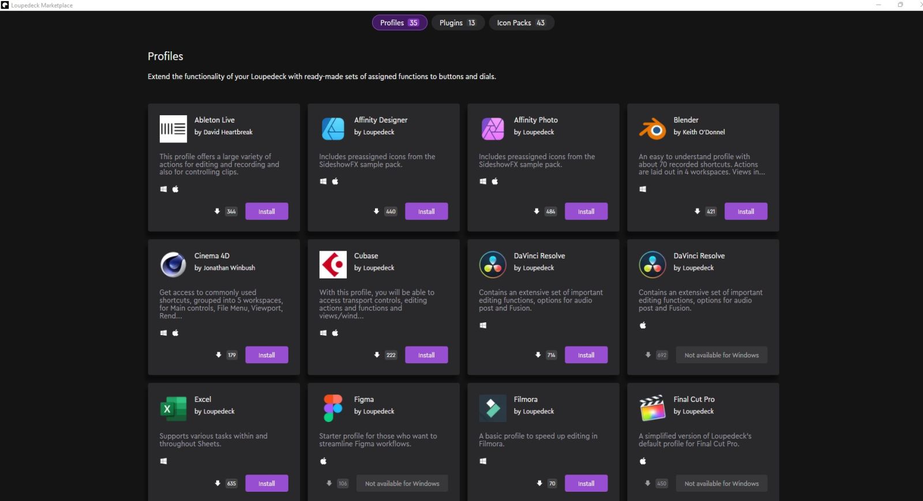Click the Figma logo icon
The height and width of the screenshot is (501, 923).
point(333,408)
